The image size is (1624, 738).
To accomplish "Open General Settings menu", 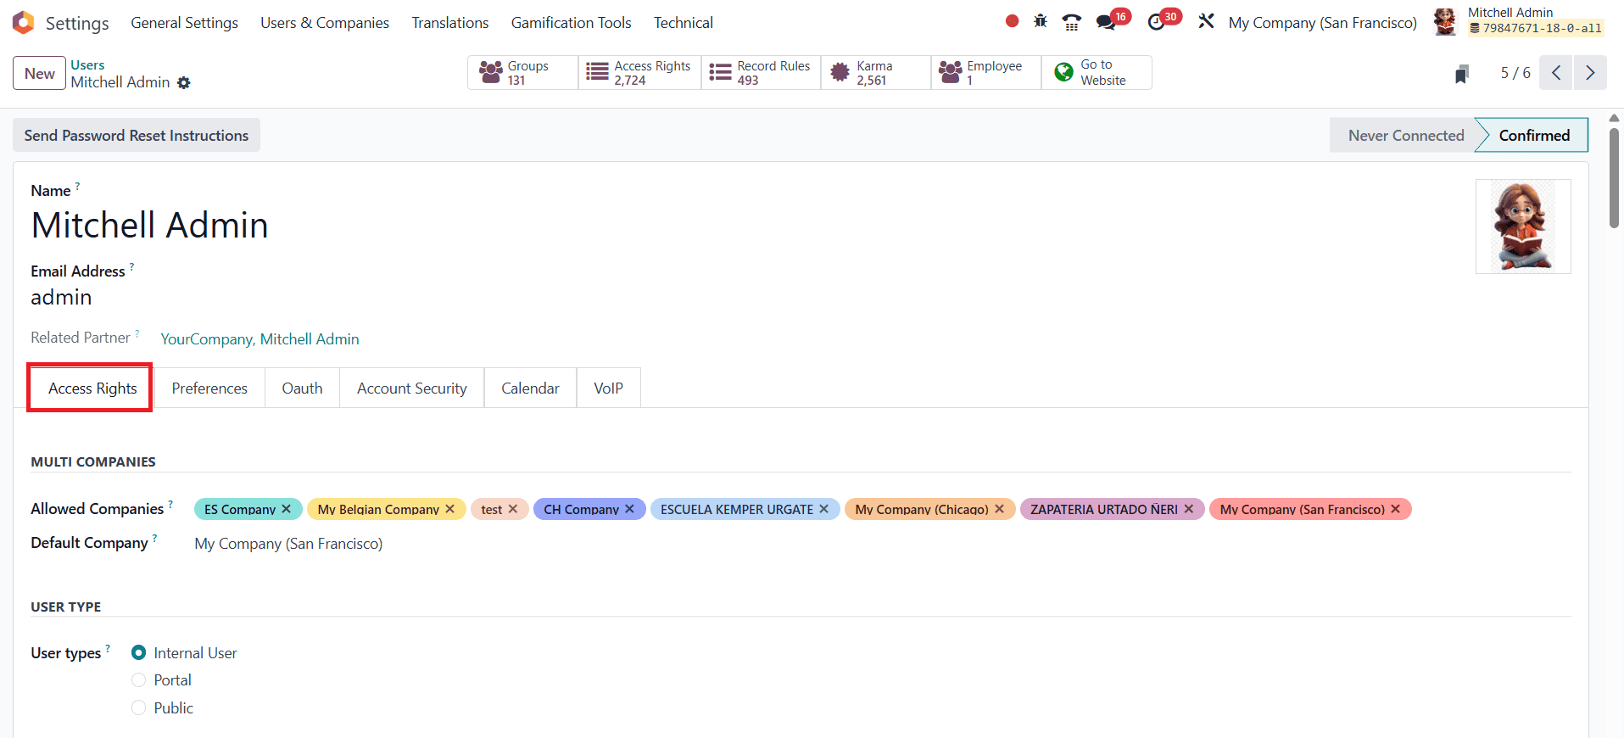I will tap(184, 23).
